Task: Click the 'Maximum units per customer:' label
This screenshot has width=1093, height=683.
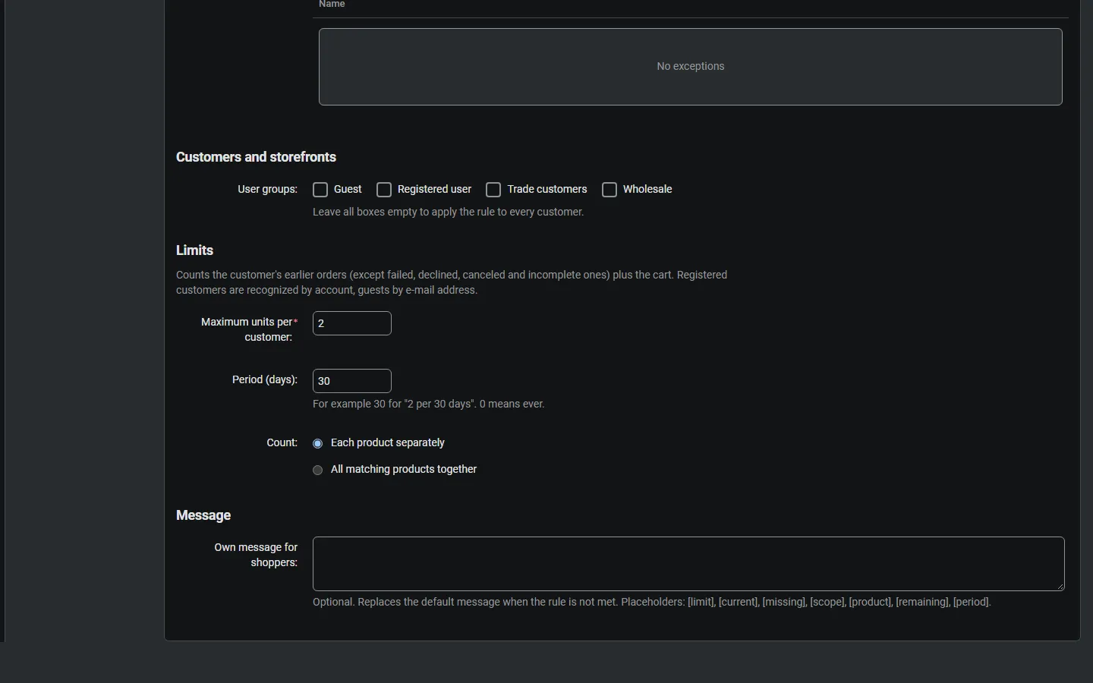Action: click(x=249, y=329)
